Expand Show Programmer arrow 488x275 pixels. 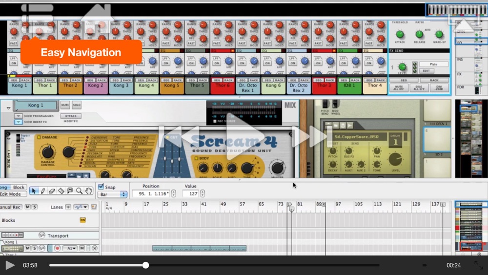tap(18, 116)
